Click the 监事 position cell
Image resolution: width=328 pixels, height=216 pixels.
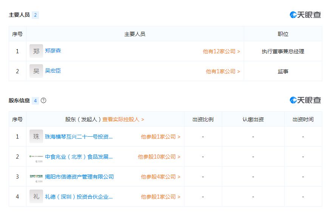(x=283, y=71)
